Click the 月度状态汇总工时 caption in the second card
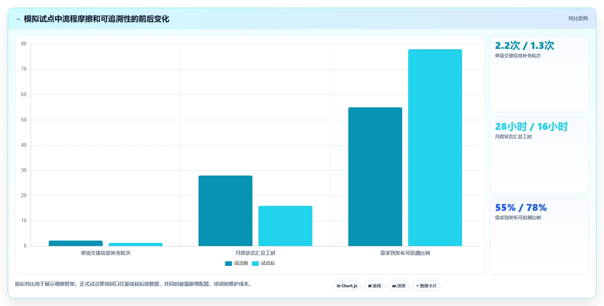The height and width of the screenshot is (306, 604). click(x=513, y=137)
